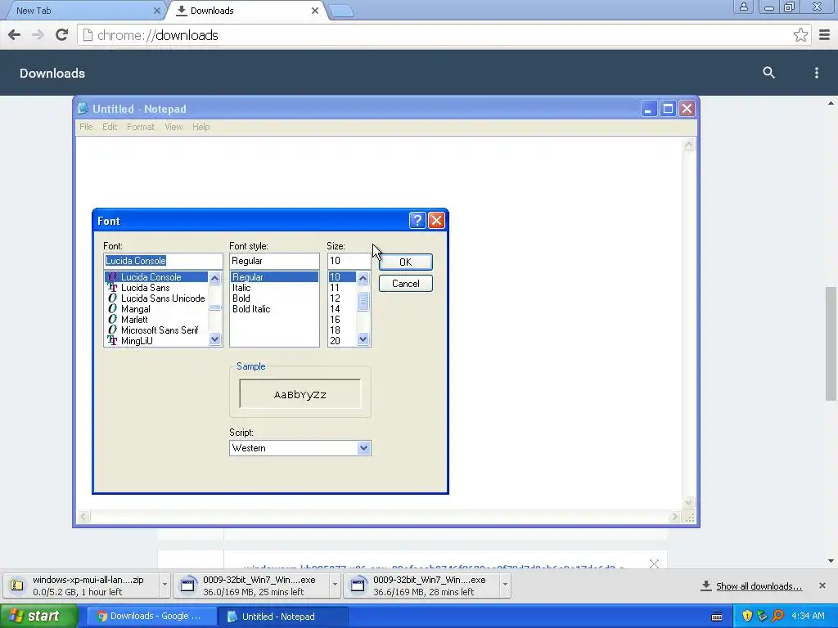Click security shield tray icon
Image resolution: width=838 pixels, height=628 pixels.
(746, 616)
